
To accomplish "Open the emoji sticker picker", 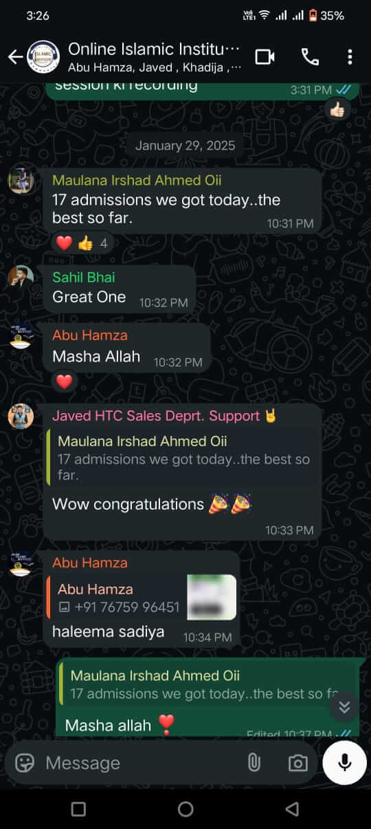I will click(x=25, y=762).
